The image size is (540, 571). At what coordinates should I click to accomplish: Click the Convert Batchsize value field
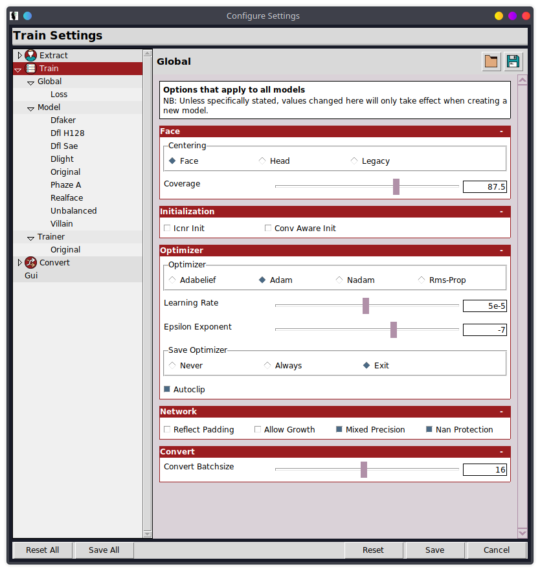[x=484, y=470]
